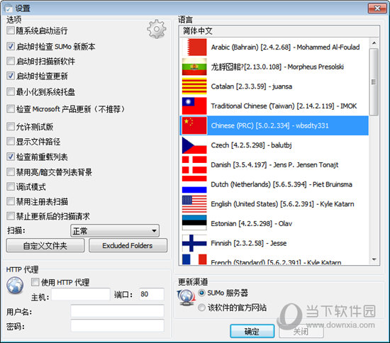Click language list scroll down arrow
The image size is (390, 343).
(374, 259)
